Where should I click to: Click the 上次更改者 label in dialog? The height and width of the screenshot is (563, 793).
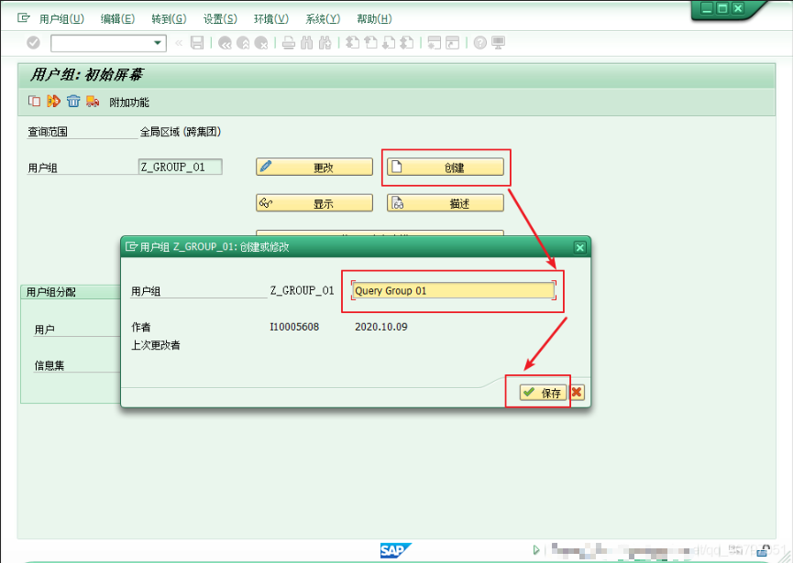pyautogui.click(x=156, y=345)
